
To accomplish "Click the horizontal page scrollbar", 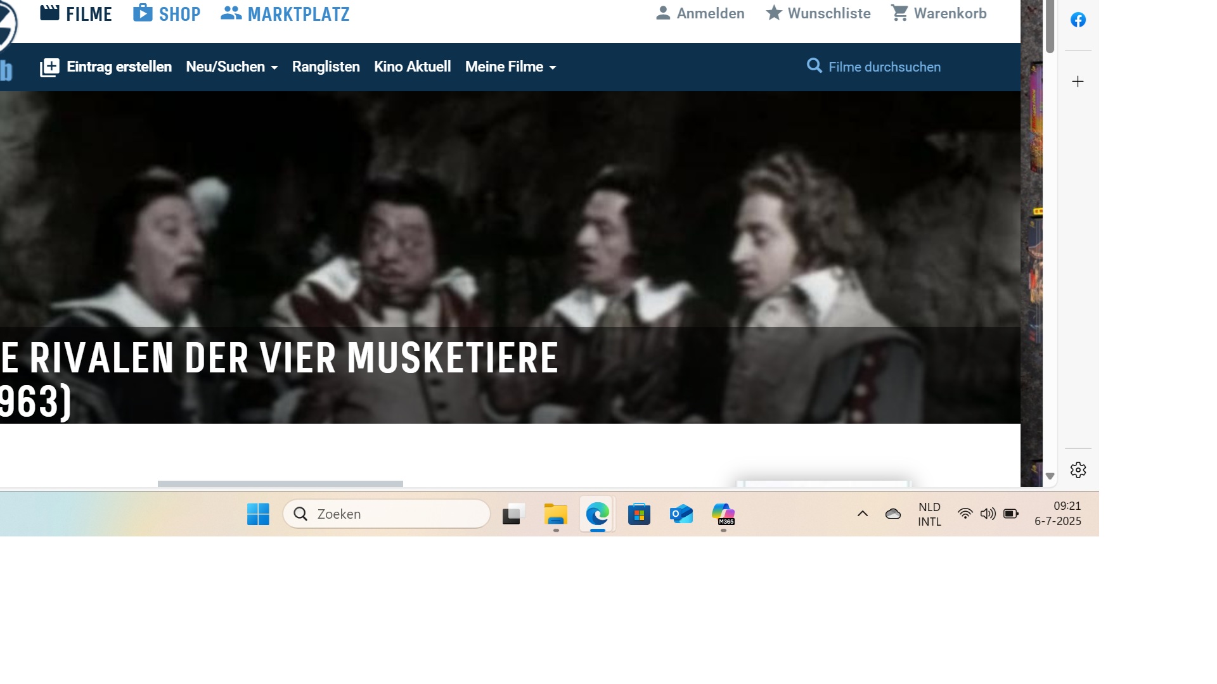I will coord(280,484).
